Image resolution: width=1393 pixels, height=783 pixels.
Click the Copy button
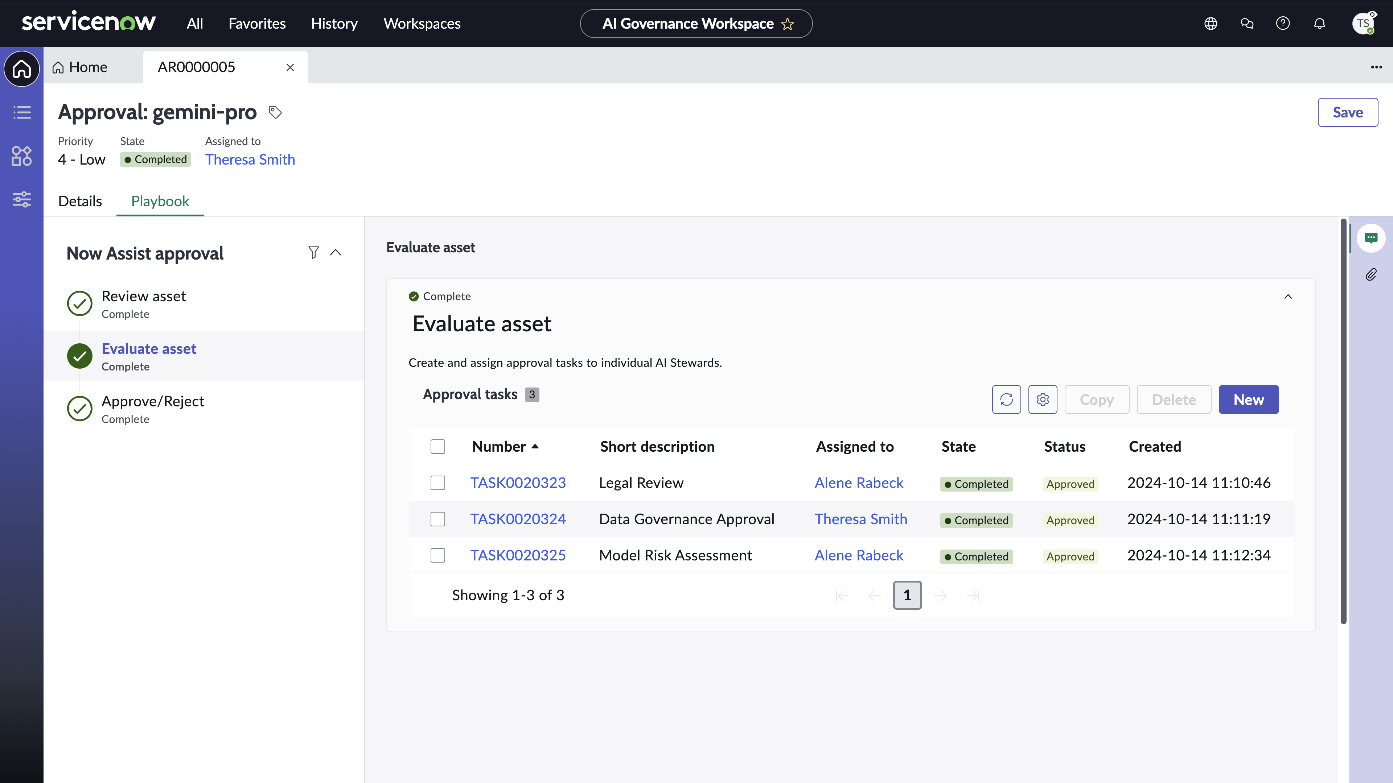[1097, 399]
